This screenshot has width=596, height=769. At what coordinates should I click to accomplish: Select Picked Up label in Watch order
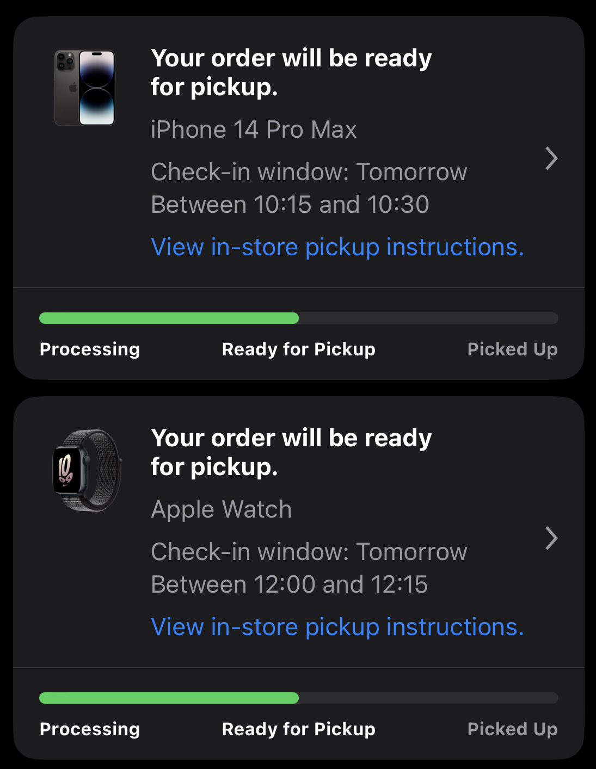512,729
